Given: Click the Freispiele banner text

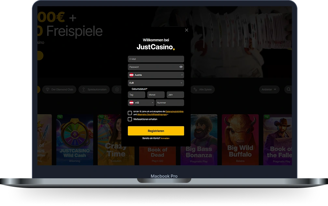Looking at the screenshot, I should (74, 31).
